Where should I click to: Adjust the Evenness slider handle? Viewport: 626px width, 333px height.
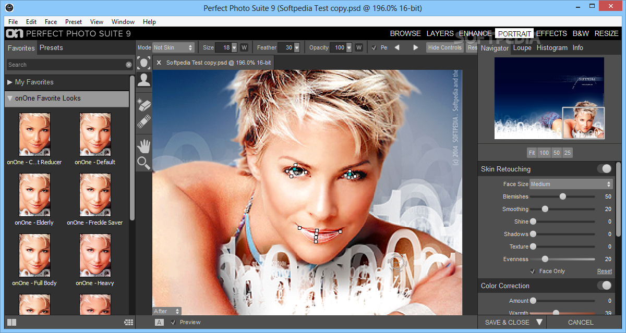coord(545,259)
